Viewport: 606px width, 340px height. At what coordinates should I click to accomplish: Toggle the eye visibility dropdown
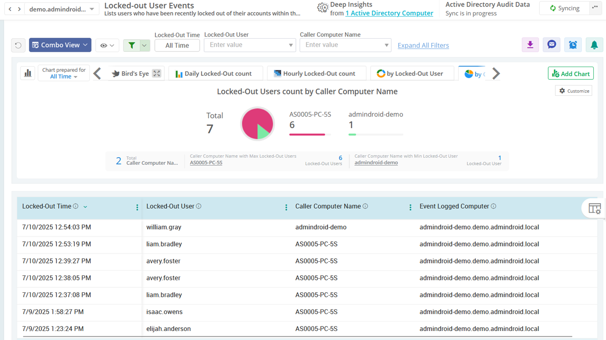click(107, 45)
